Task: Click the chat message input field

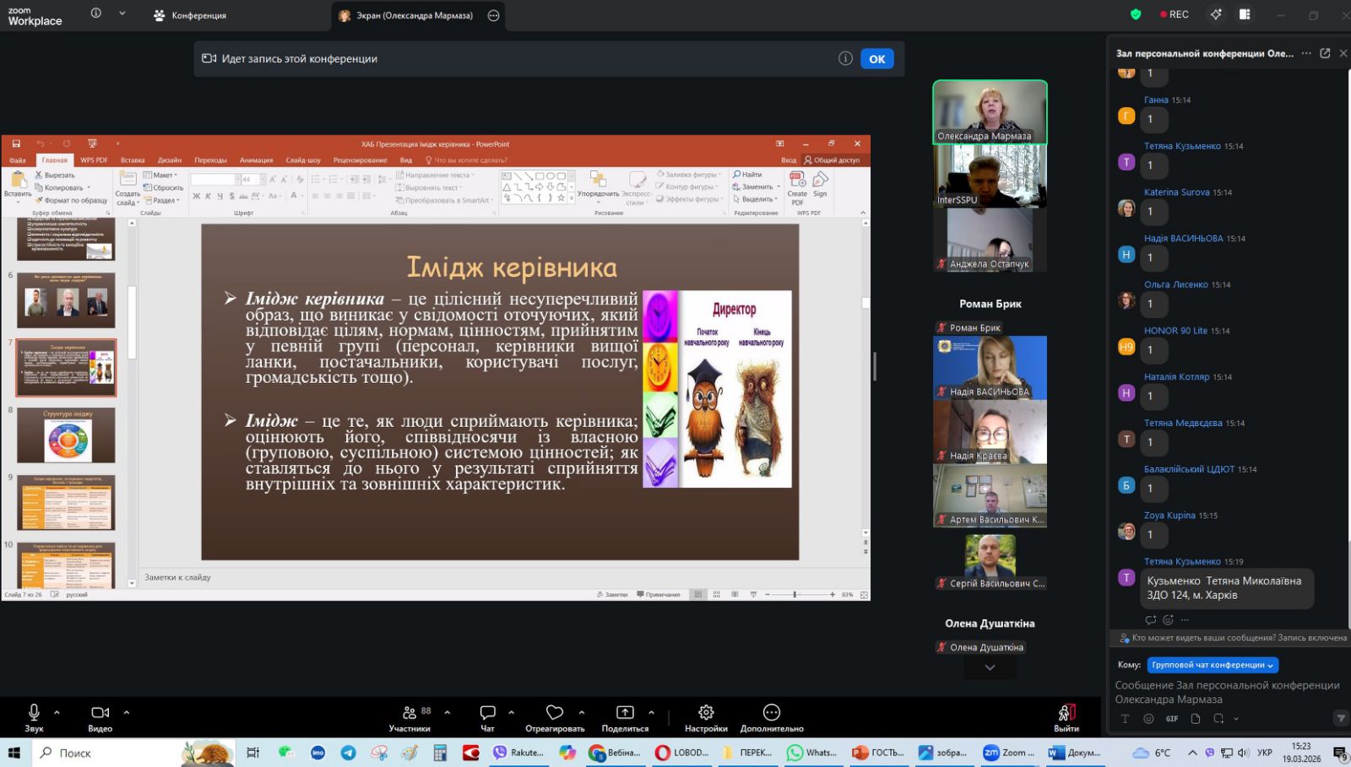Action: coord(1227,692)
